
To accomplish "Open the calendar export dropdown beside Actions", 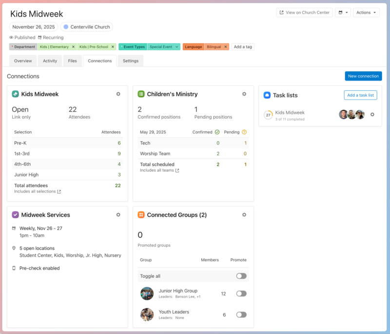I will point(343,12).
